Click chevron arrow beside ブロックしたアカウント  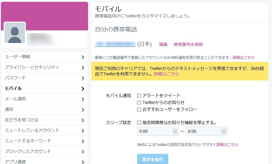[x=83, y=152]
